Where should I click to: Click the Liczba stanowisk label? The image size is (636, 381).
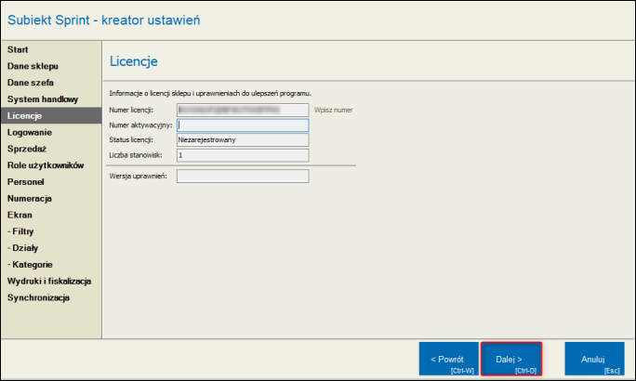coord(136,155)
